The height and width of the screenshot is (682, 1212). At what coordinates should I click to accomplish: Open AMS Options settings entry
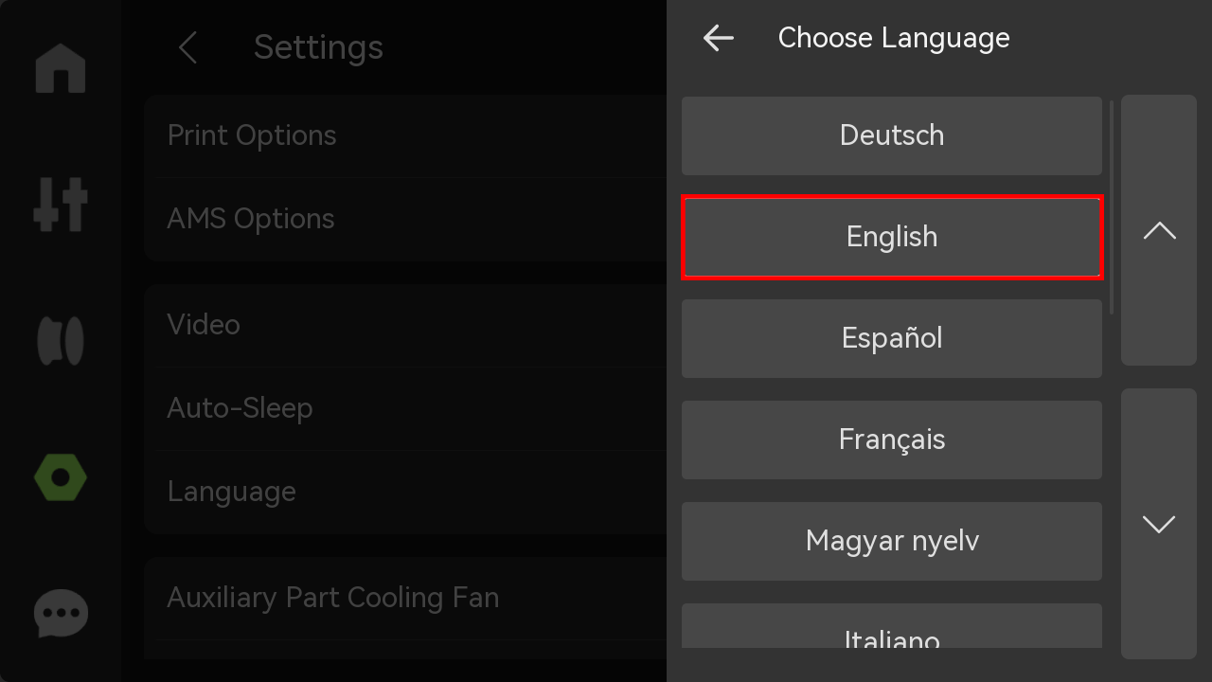tap(405, 219)
